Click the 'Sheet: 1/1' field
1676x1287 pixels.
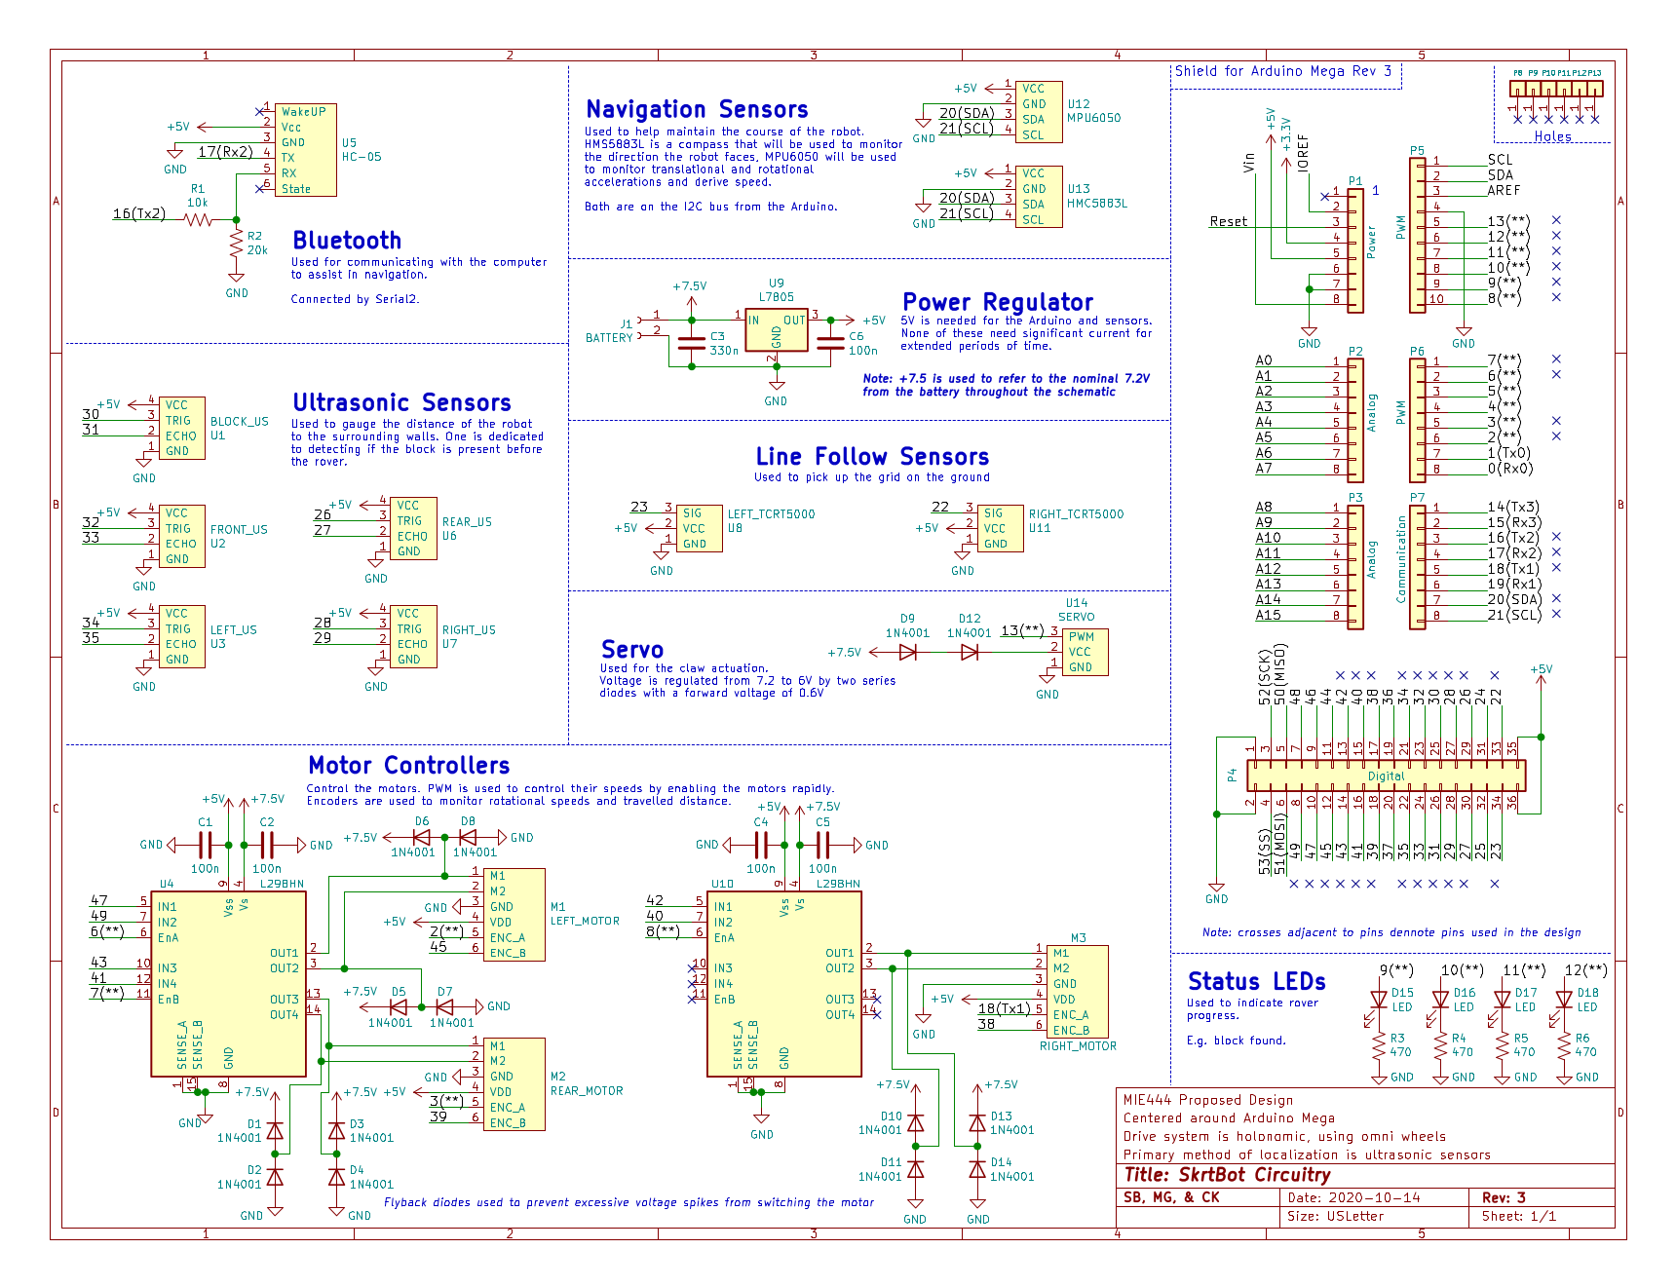pos(1519,1217)
